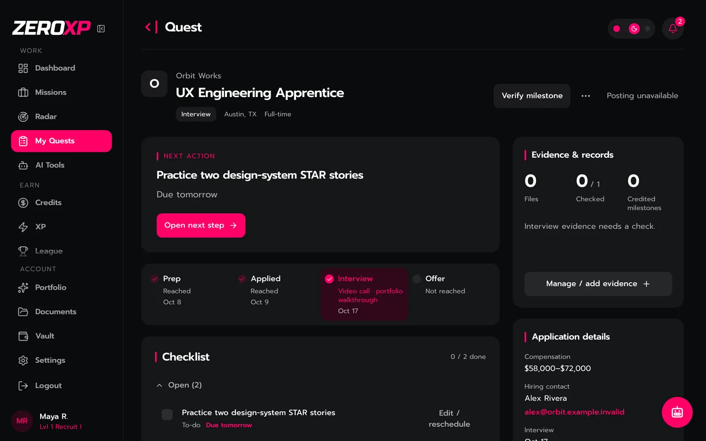Open AI Tools via its robot icon

tap(23, 165)
